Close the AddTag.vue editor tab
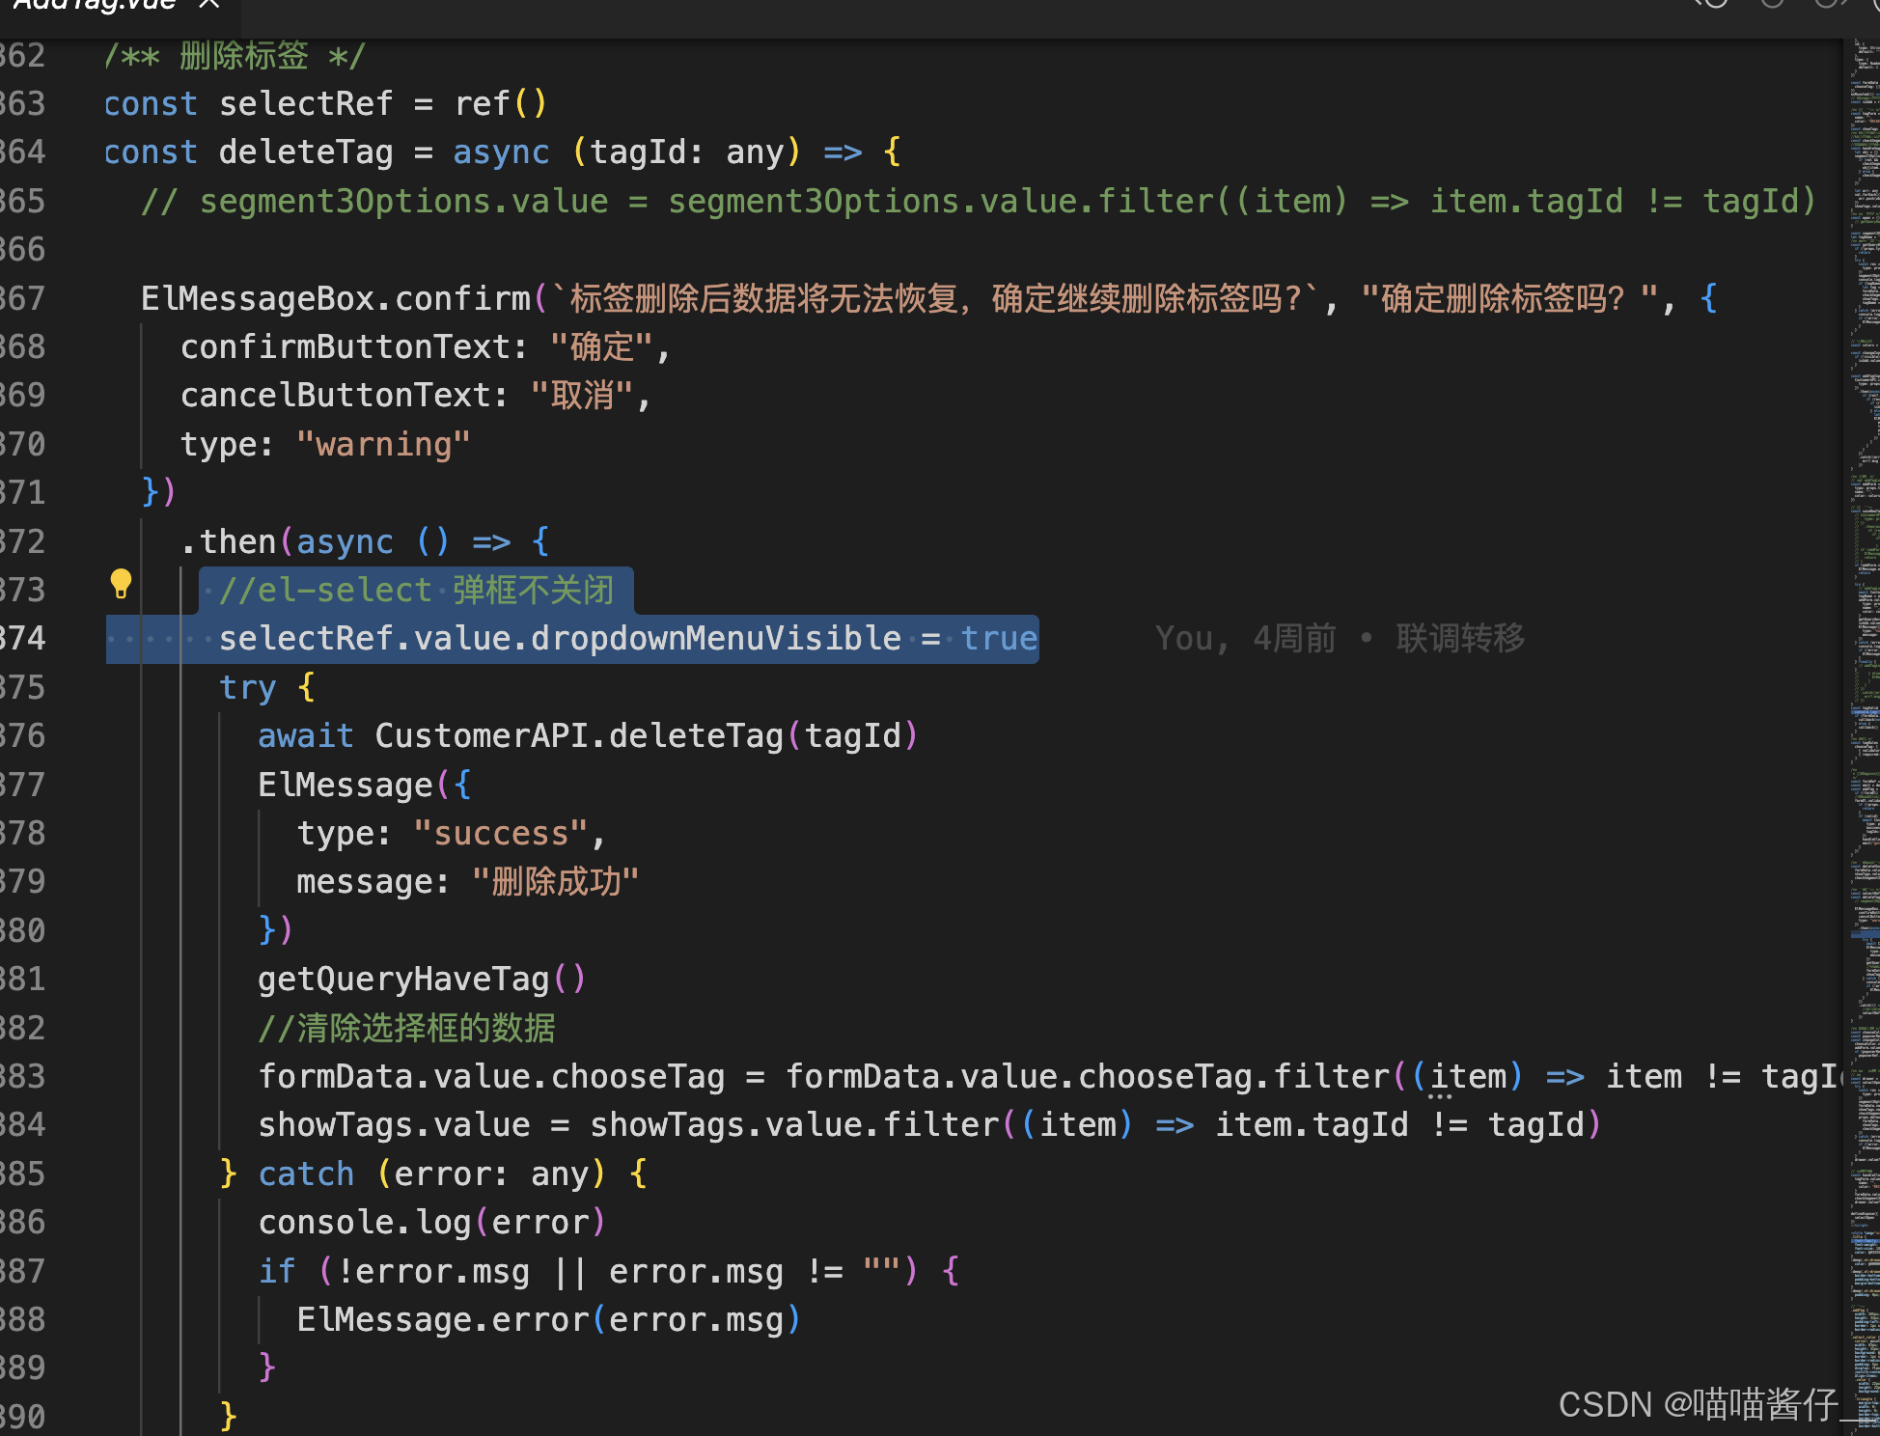This screenshot has height=1436, width=1880. point(207,6)
